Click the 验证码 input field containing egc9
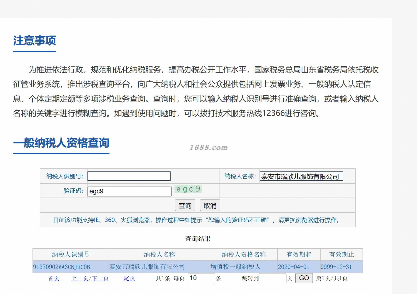The height and width of the screenshot is (294, 417). pyautogui.click(x=129, y=191)
